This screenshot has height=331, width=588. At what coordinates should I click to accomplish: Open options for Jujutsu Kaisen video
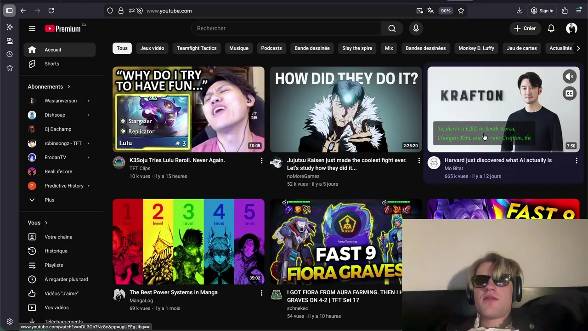(x=419, y=160)
